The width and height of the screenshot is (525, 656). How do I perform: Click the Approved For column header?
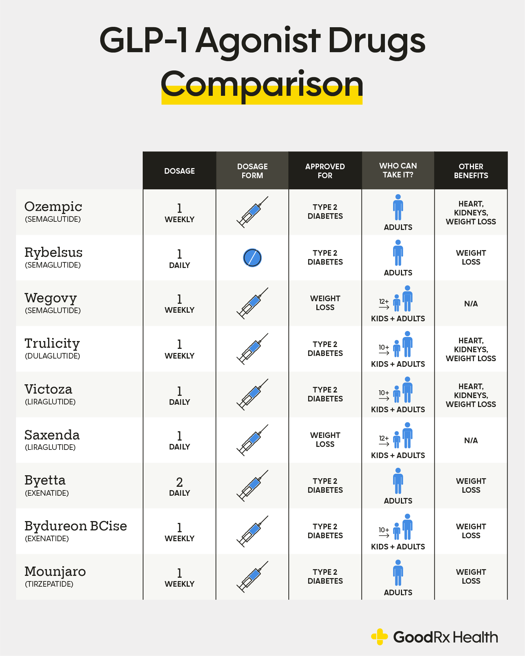tap(325, 171)
